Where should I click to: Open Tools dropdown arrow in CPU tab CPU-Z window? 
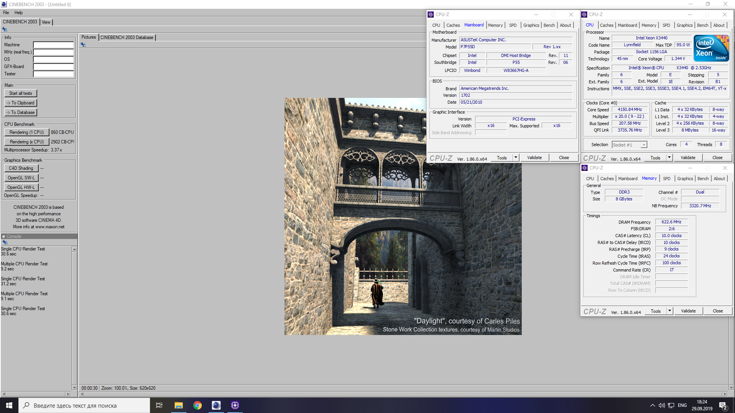pos(669,158)
